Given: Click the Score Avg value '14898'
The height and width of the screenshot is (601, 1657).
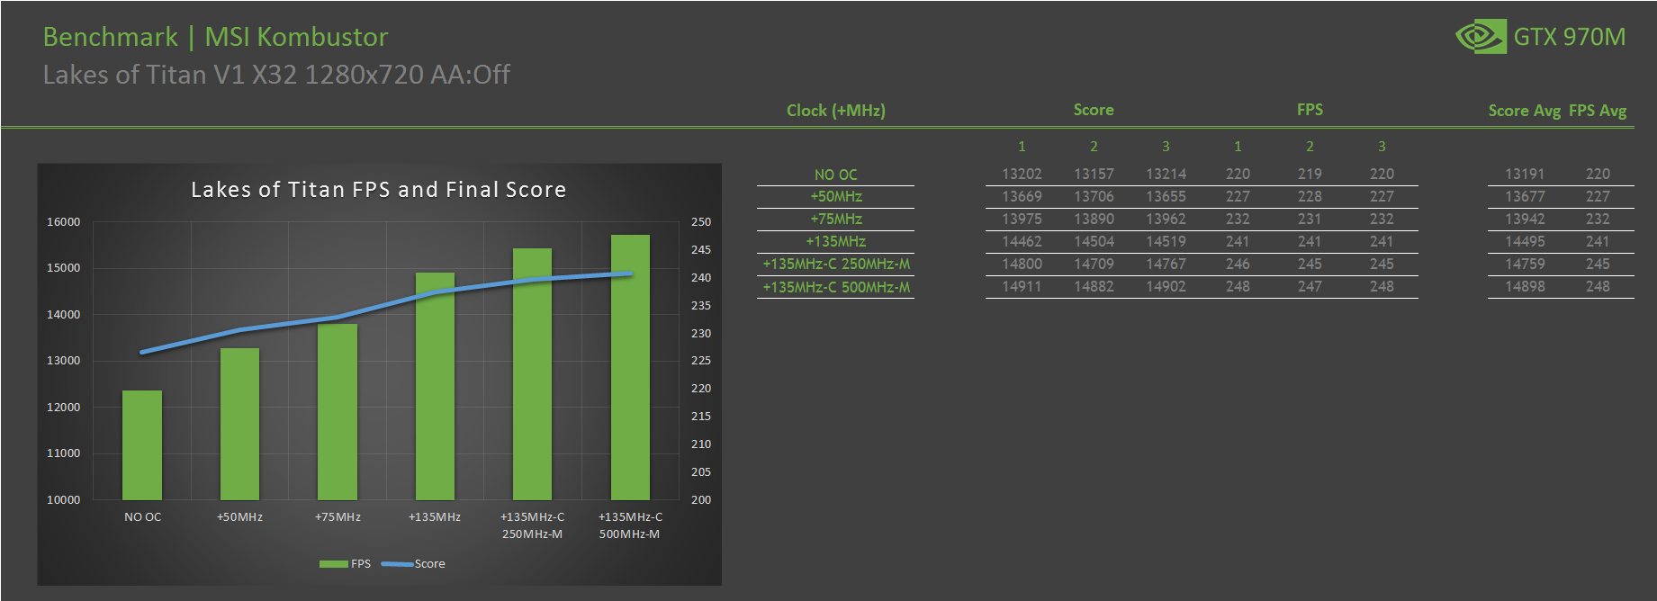Looking at the screenshot, I should coord(1525,287).
